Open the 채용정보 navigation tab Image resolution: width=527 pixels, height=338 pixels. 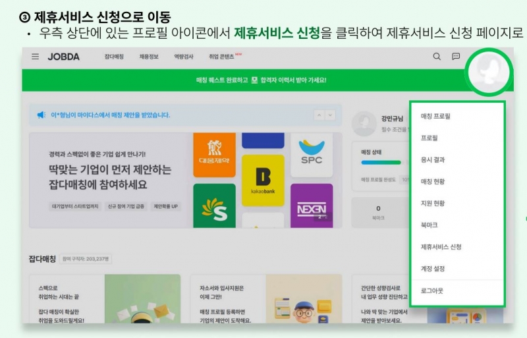pyautogui.click(x=149, y=57)
